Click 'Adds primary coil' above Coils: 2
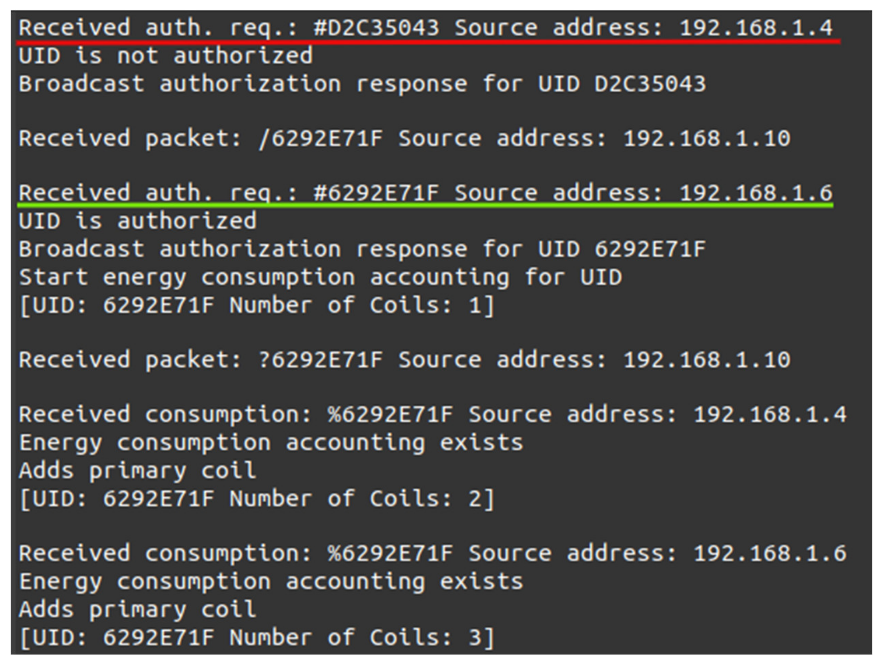The height and width of the screenshot is (663, 883). pyautogui.click(x=138, y=471)
